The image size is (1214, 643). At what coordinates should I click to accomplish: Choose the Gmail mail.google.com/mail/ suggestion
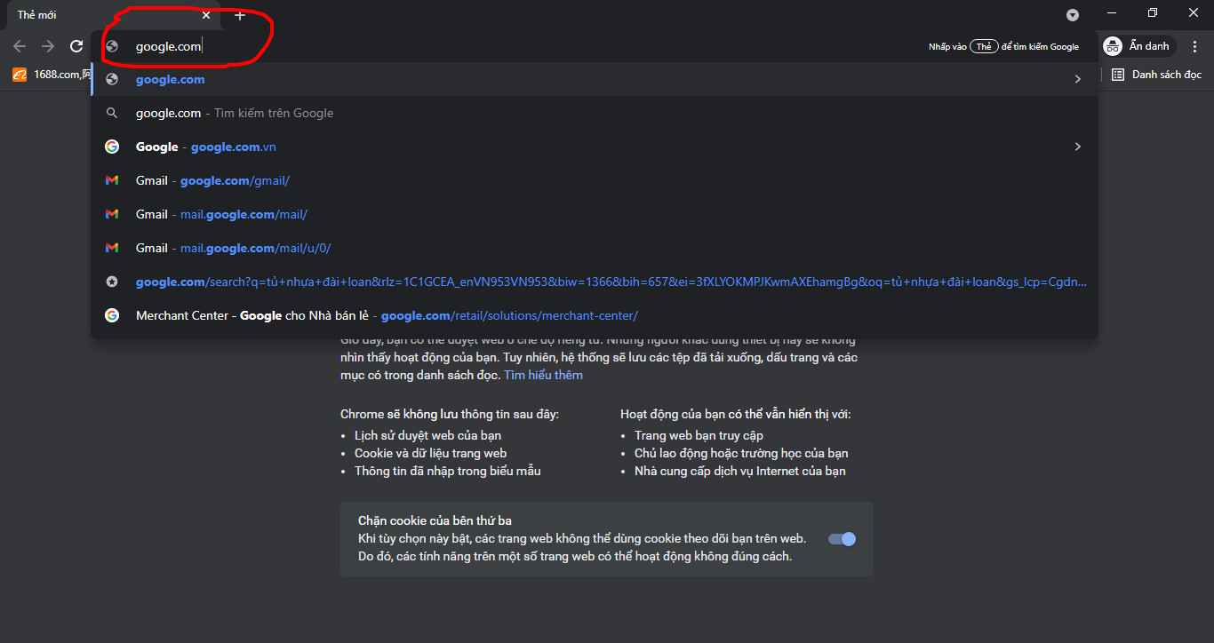tap(594, 214)
